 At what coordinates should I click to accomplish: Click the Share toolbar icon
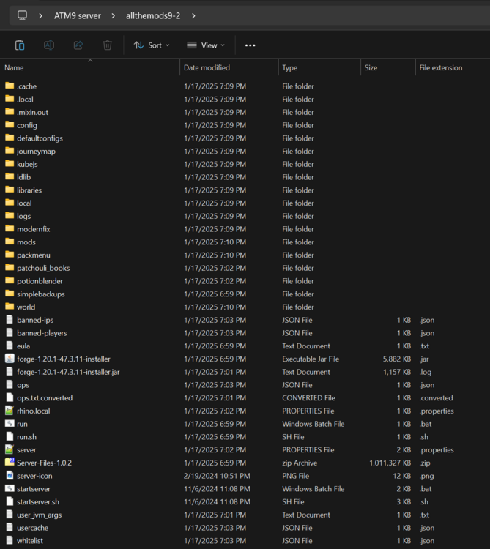(78, 45)
